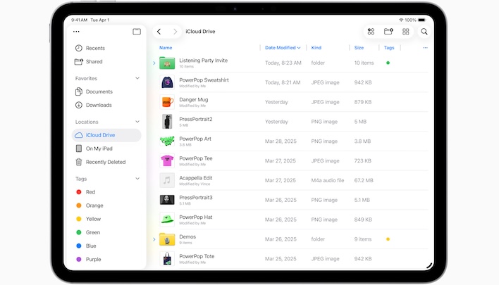Screen dimensions: 499x285
Task: Switch to grid view icon
Action: point(406,32)
